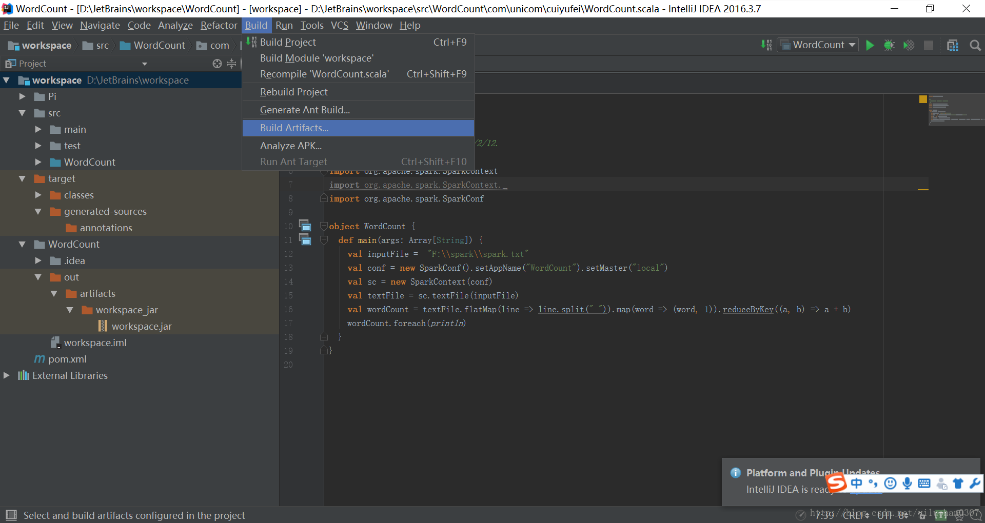Click the 'com' breadcrumb in navigation bar

(213, 46)
